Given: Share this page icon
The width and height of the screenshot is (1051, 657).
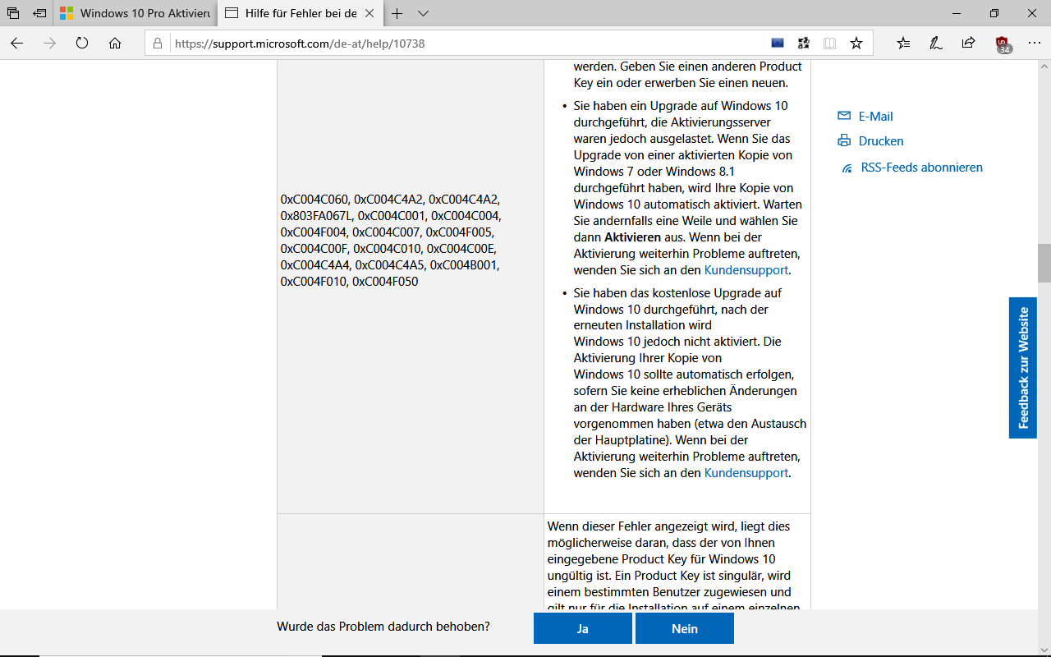Looking at the screenshot, I should (968, 43).
